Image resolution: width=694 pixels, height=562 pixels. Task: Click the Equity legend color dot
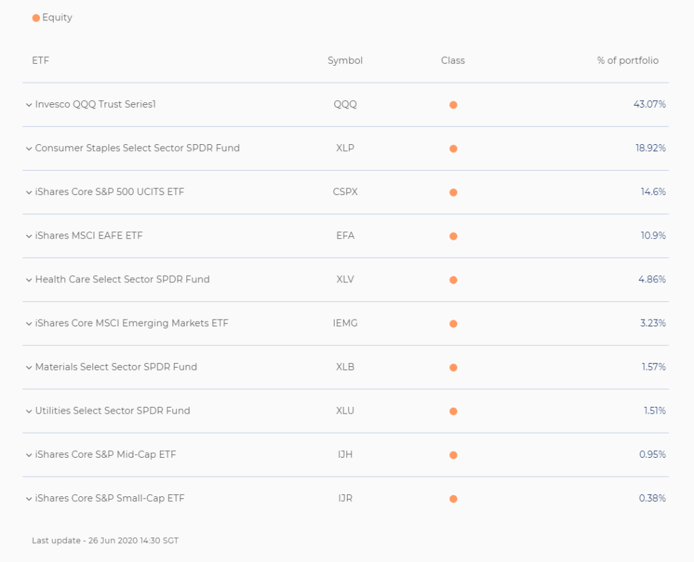tap(36, 18)
